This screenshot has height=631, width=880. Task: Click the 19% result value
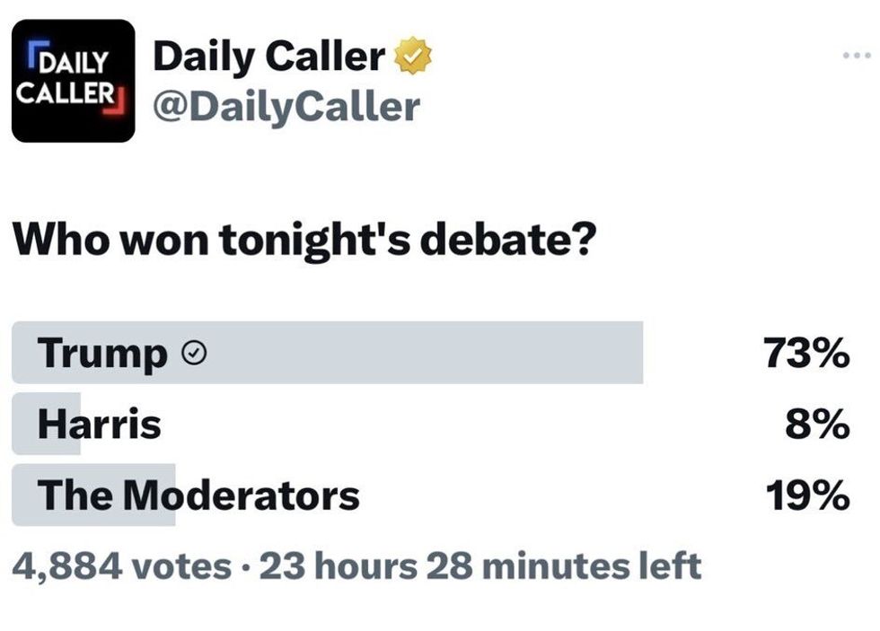[806, 495]
